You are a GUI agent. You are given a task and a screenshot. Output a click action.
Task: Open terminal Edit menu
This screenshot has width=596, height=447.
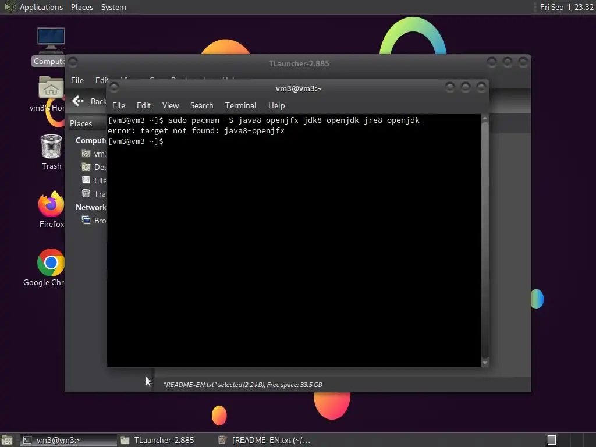143,106
